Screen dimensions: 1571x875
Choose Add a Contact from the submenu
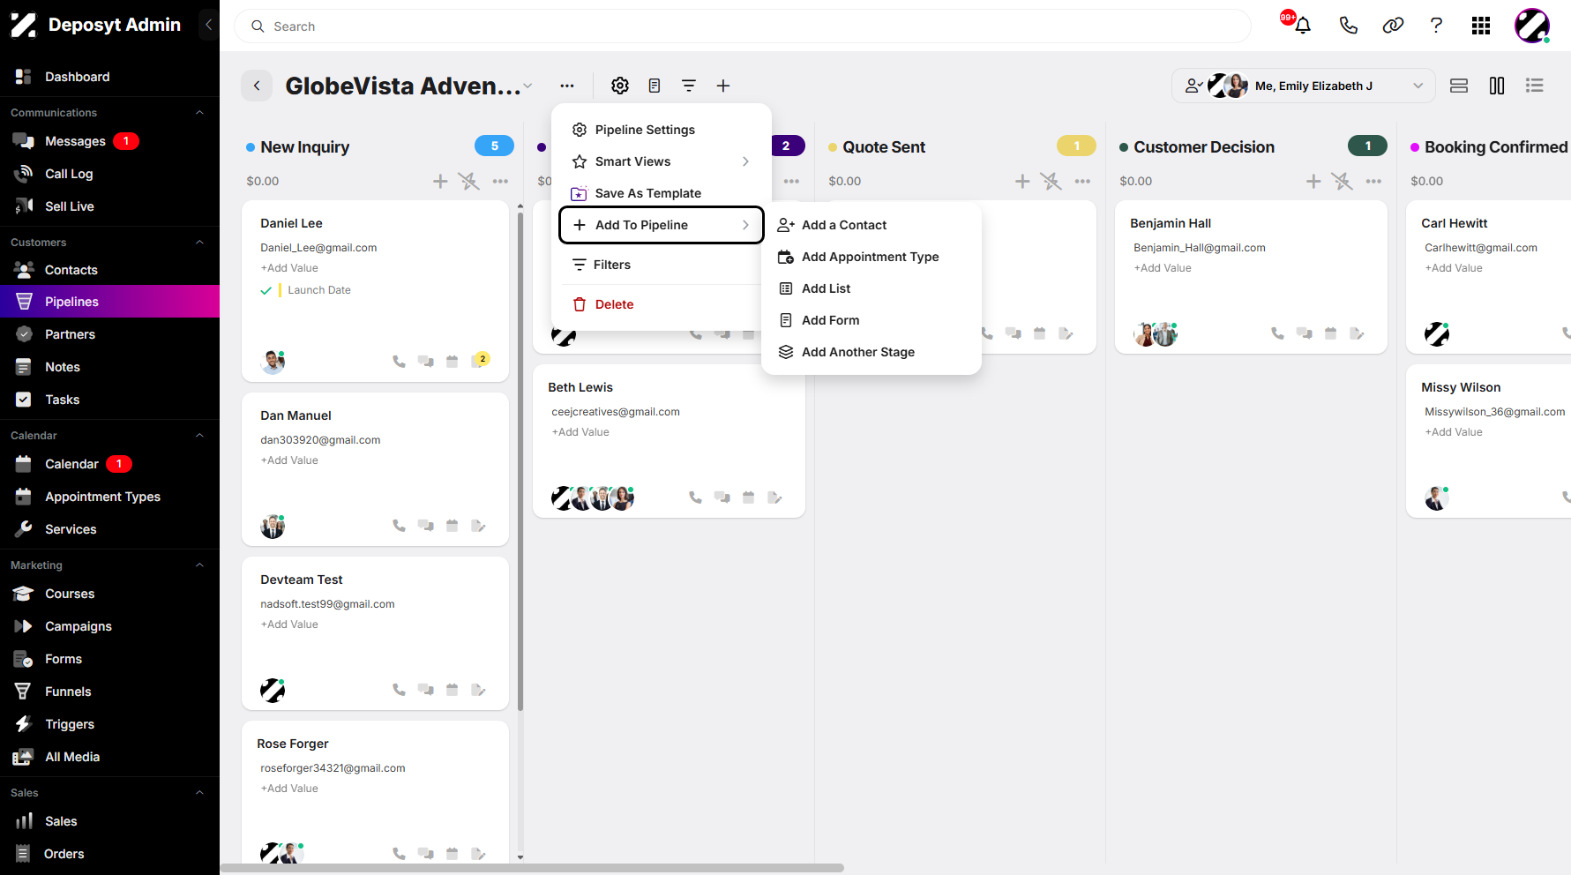pyautogui.click(x=872, y=225)
